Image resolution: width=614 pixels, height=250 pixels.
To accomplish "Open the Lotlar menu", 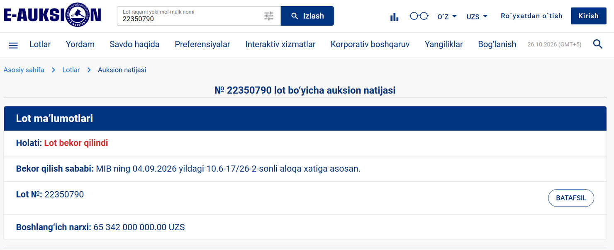I will click(40, 44).
